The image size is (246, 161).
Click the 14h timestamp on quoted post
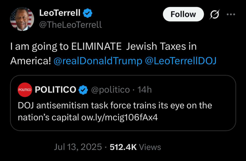pos(144,89)
